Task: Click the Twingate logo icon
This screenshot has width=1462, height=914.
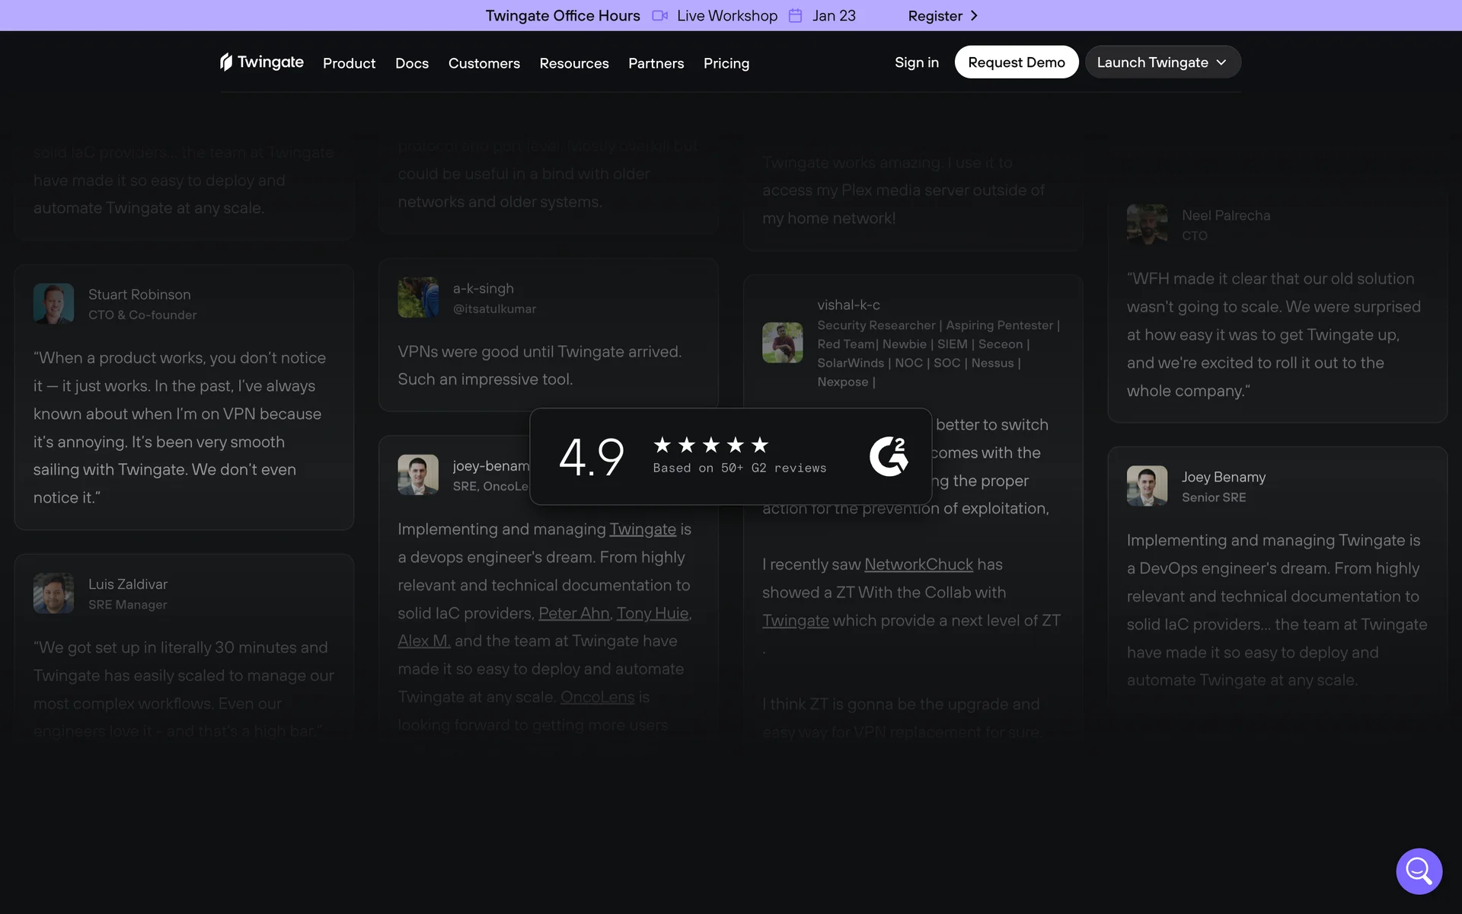Action: tap(226, 62)
